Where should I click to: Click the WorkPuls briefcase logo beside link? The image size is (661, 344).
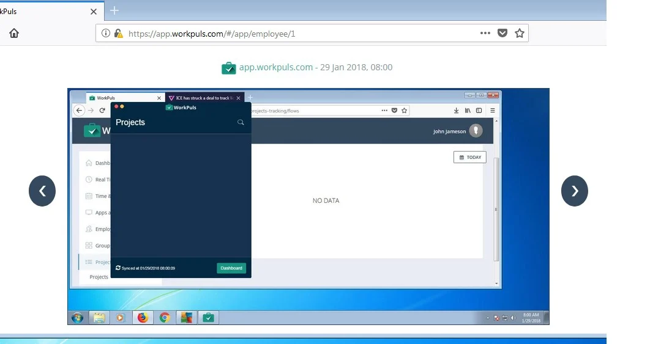pos(228,68)
